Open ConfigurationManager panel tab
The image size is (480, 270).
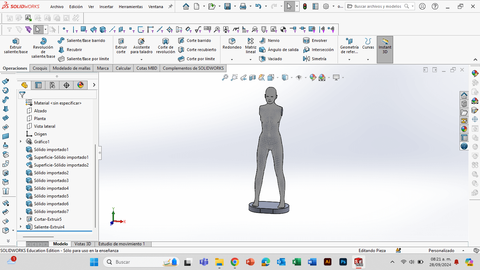tap(52, 85)
